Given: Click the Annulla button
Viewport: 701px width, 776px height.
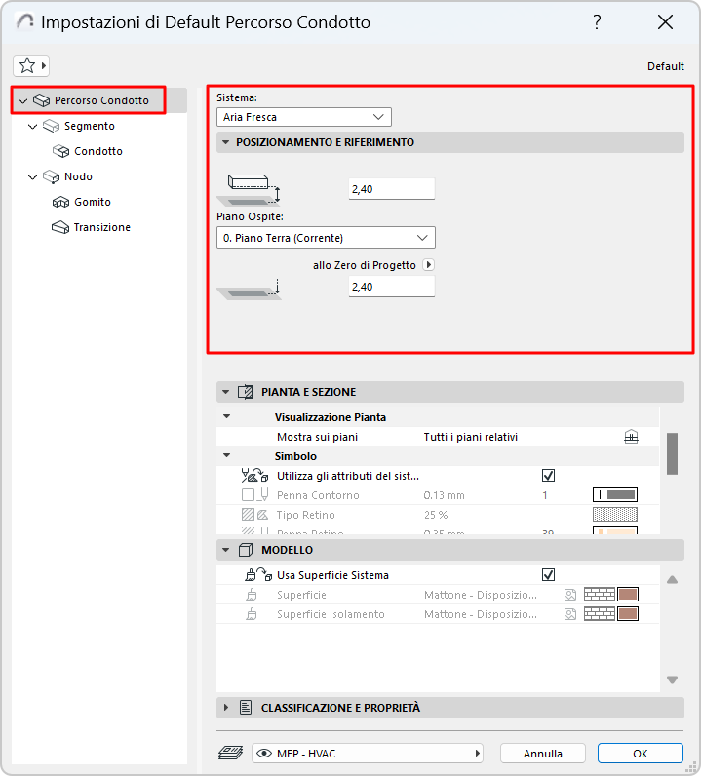Looking at the screenshot, I should click(x=543, y=754).
